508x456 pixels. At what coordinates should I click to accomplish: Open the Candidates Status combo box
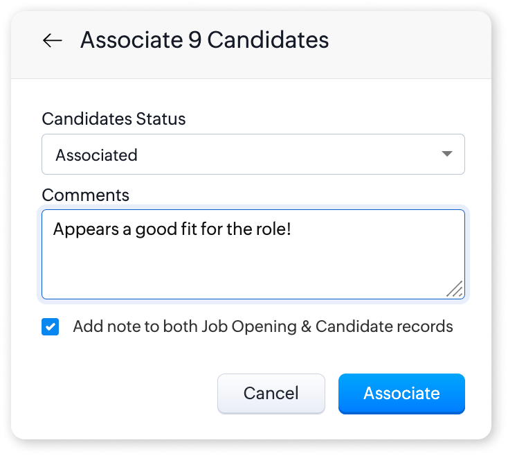[x=253, y=155]
